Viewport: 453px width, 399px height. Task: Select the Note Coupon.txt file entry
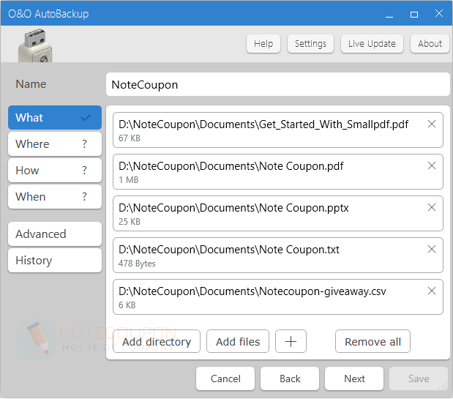pos(278,255)
